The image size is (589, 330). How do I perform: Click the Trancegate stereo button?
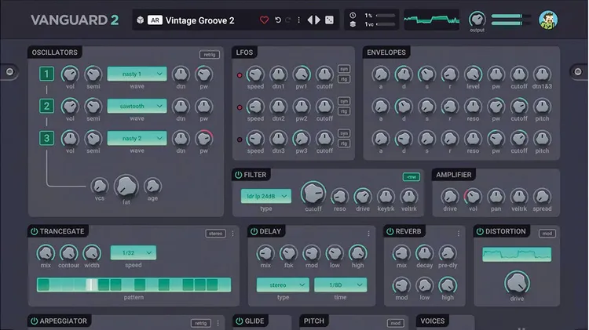click(x=215, y=233)
